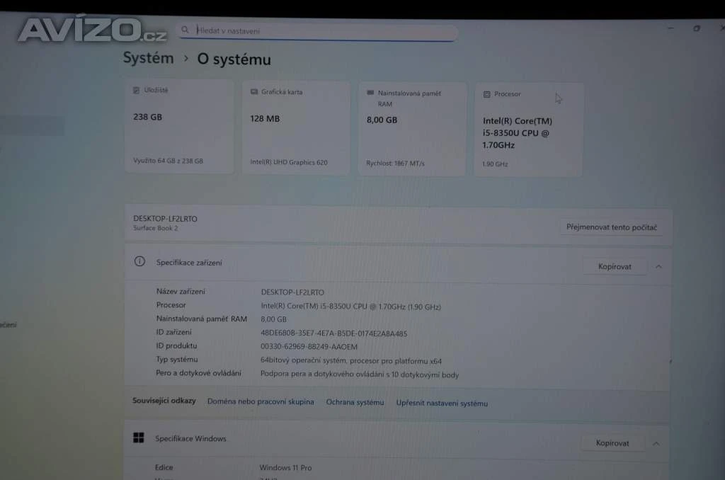Open the Ochrana systému link

click(x=355, y=402)
